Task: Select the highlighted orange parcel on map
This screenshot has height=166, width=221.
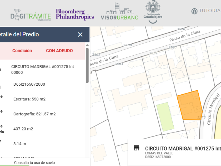Action: pyautogui.click(x=190, y=106)
